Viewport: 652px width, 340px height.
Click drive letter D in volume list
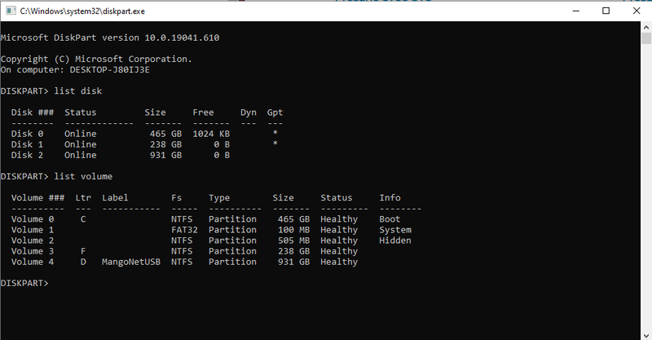[83, 263]
